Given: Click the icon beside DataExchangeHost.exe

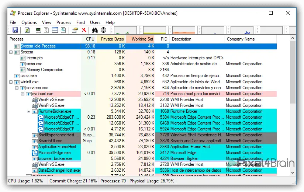Looking at the screenshot, I should coord(35,171).
